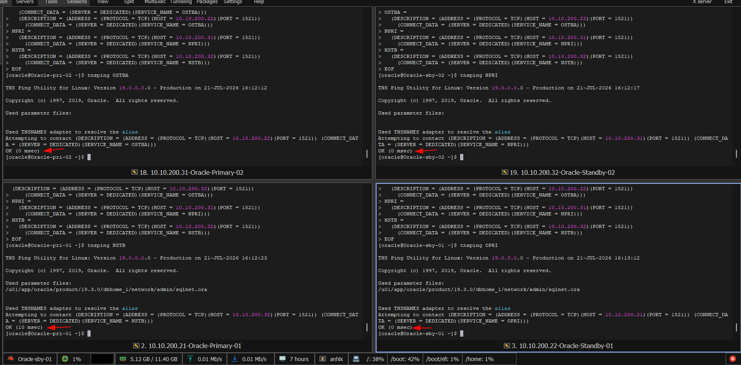The height and width of the screenshot is (365, 741).
Task: Click the anhlx username in status bar
Action: point(336,359)
